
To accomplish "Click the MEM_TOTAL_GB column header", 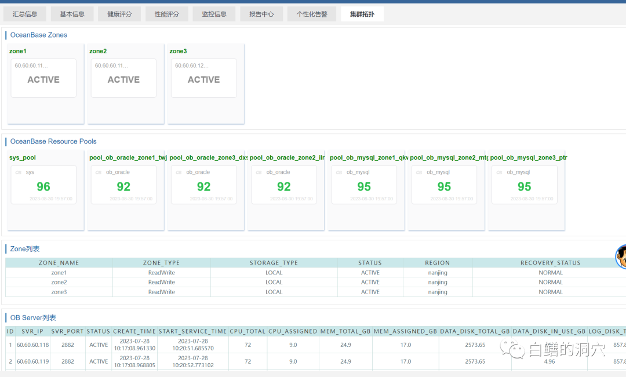I will (345, 331).
